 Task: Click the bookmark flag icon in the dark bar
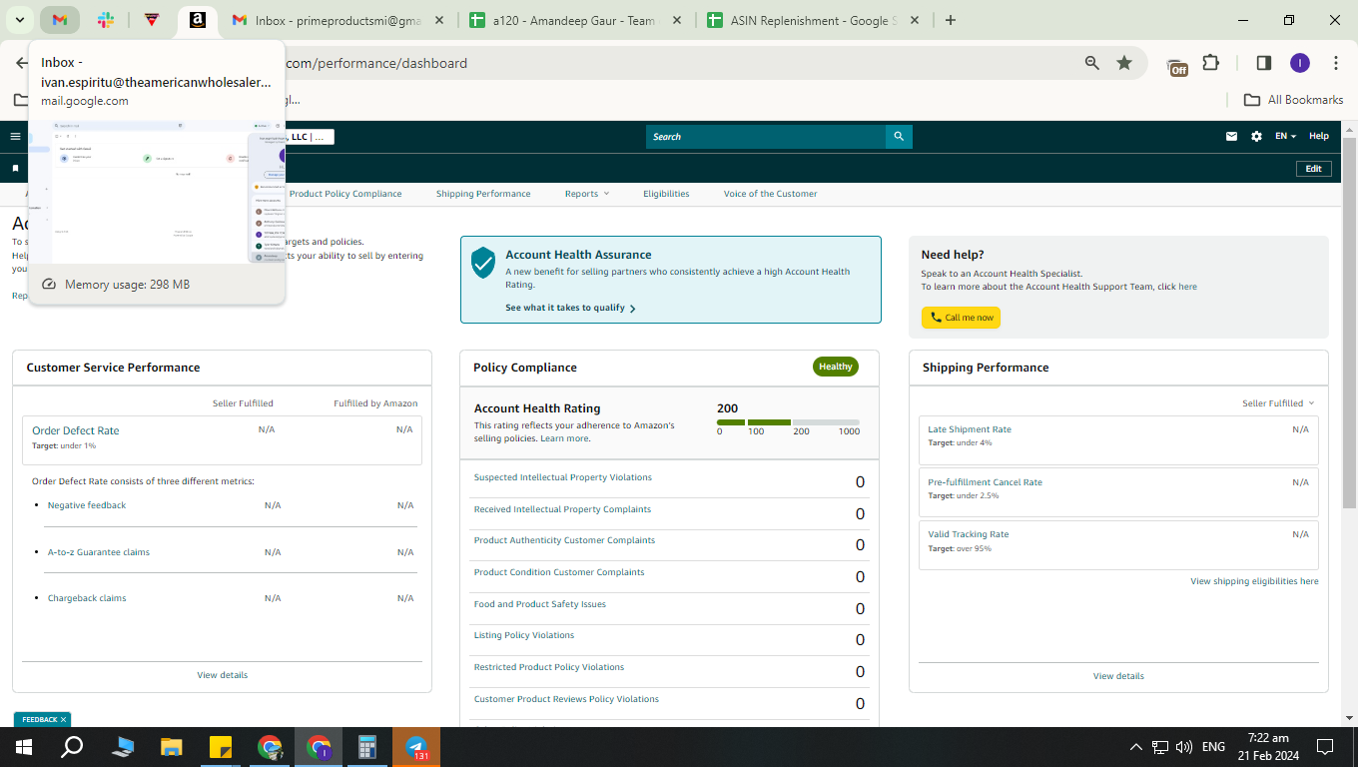point(15,169)
